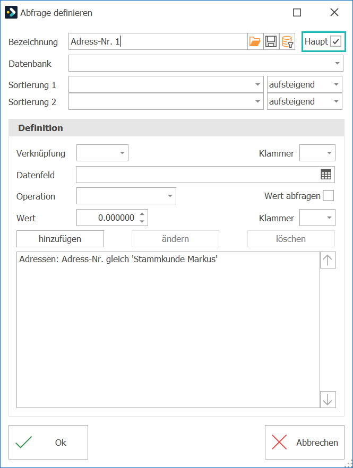Increase Wert with the up spinner
Image resolution: width=353 pixels, height=468 pixels.
point(142,214)
